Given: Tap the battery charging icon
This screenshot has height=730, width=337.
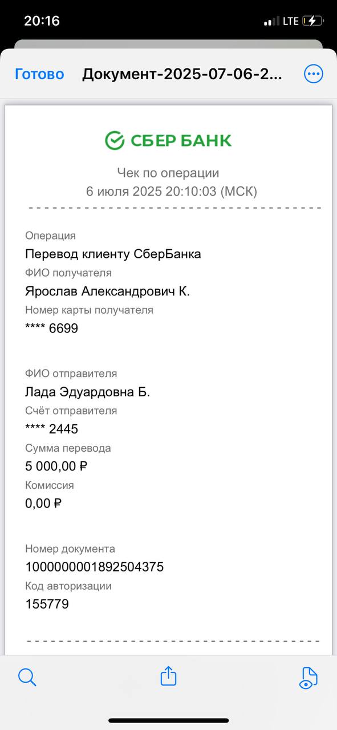Looking at the screenshot, I should point(313,21).
